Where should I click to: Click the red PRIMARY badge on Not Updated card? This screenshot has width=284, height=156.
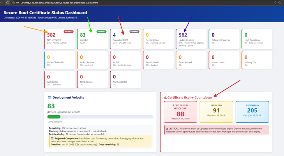68,32
